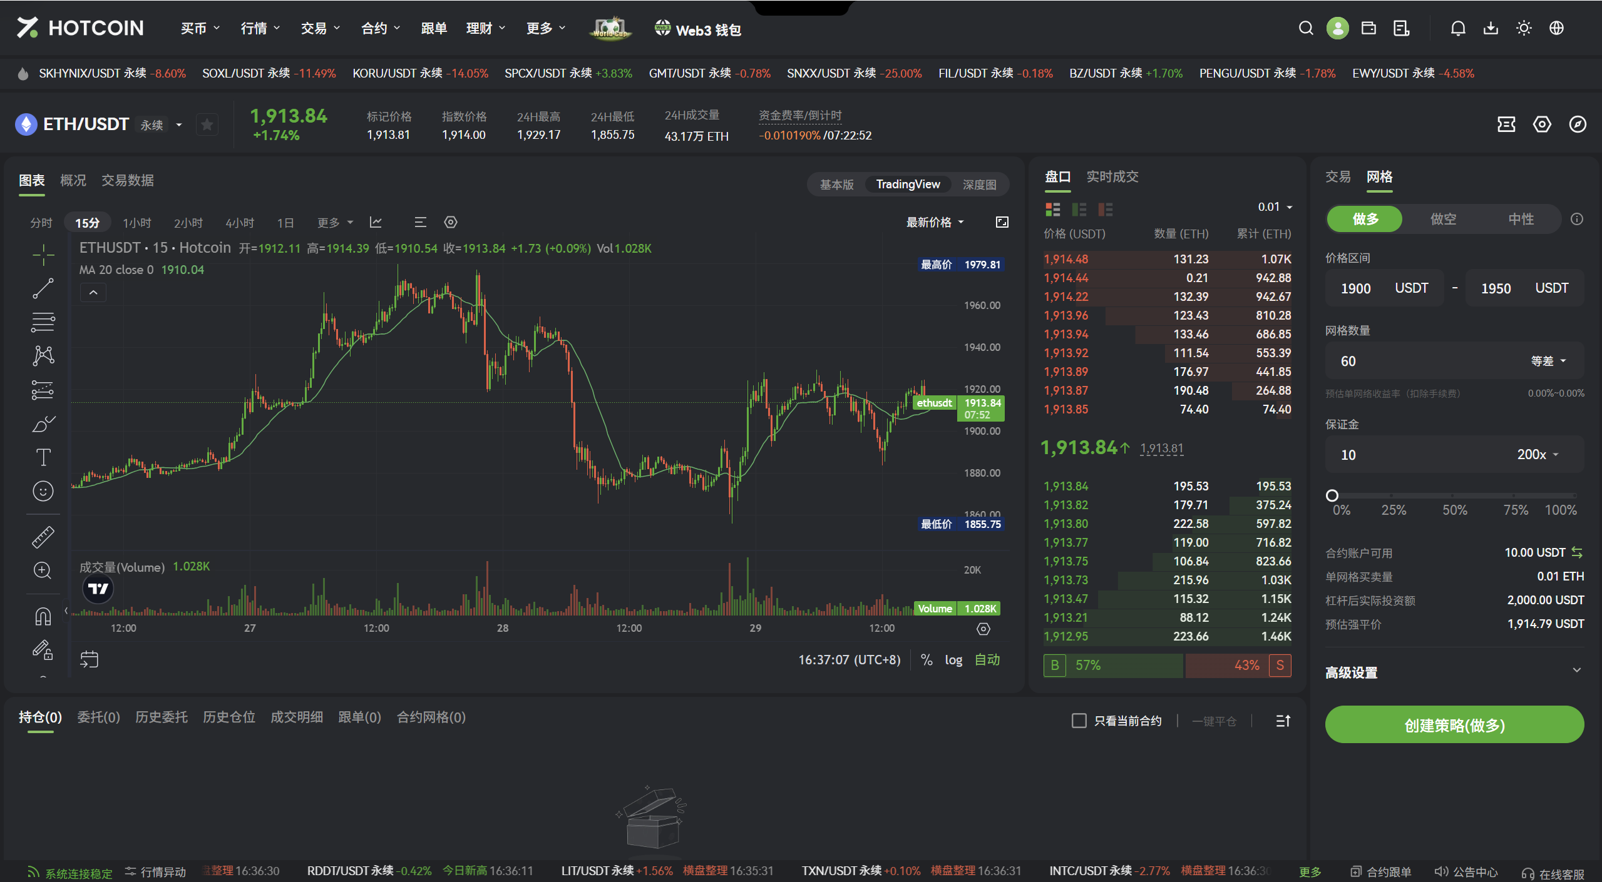The image size is (1602, 882).
Task: Open chart settings gear in toolbar
Action: [451, 222]
